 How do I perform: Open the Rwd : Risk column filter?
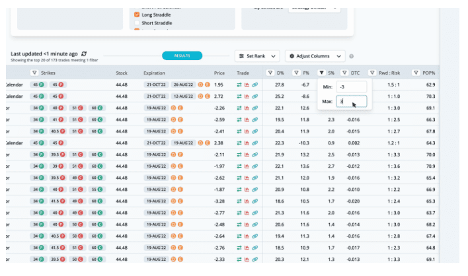(x=373, y=73)
